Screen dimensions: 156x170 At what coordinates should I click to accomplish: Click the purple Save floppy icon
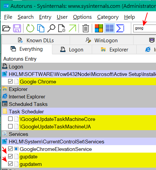(x=17, y=28)
